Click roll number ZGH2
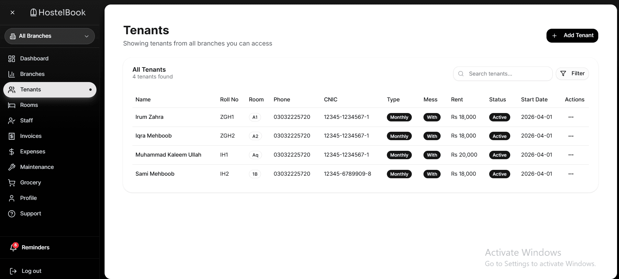This screenshot has height=279, width=619. click(x=228, y=136)
